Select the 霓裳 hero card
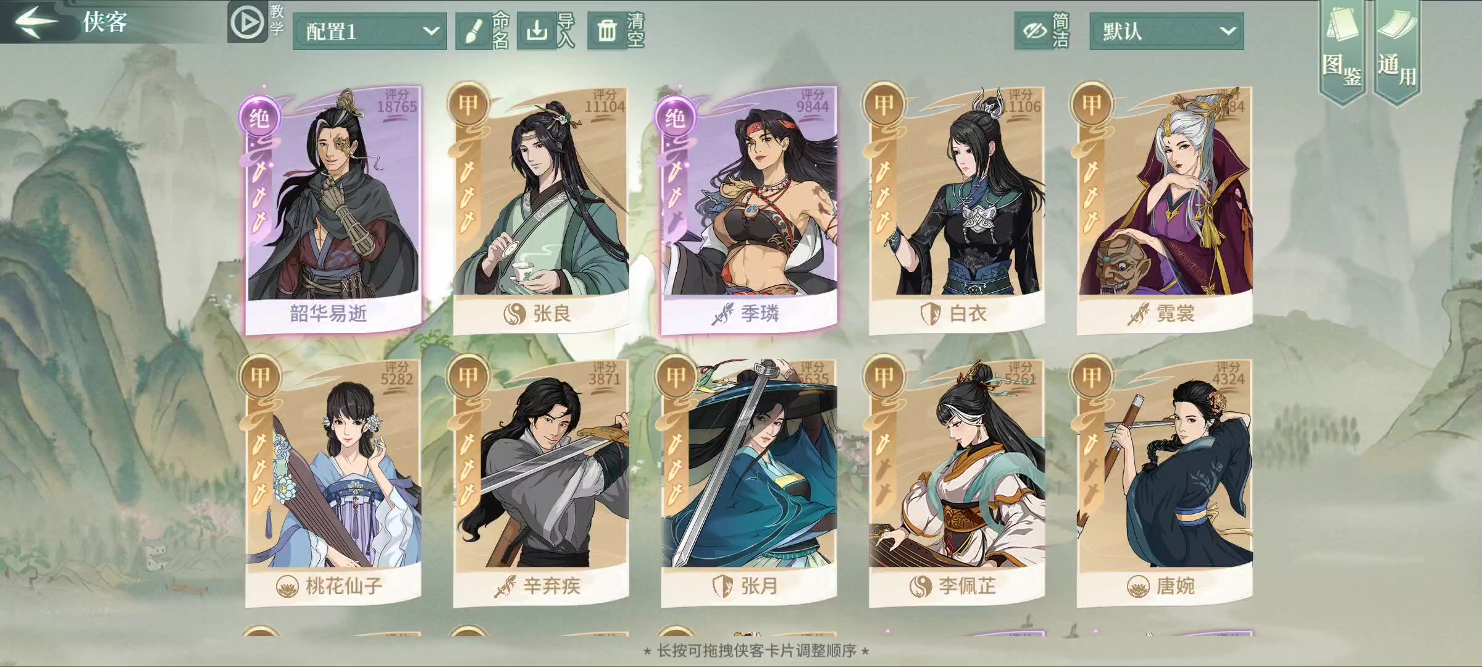 coord(1165,210)
